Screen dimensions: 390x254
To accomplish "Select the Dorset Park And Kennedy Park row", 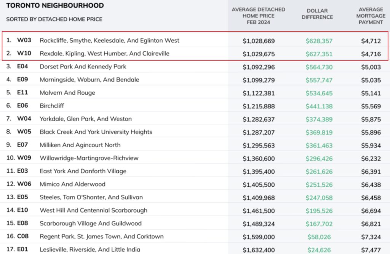I will pyautogui.click(x=83, y=67).
